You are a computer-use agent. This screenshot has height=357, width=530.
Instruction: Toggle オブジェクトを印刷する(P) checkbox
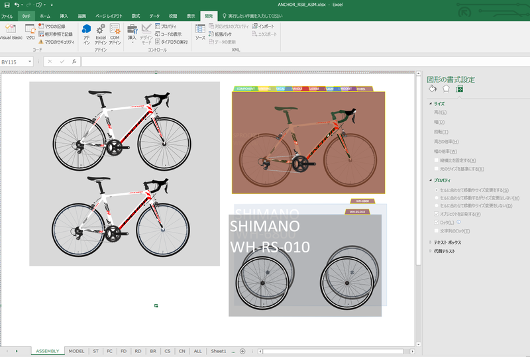pyautogui.click(x=437, y=214)
